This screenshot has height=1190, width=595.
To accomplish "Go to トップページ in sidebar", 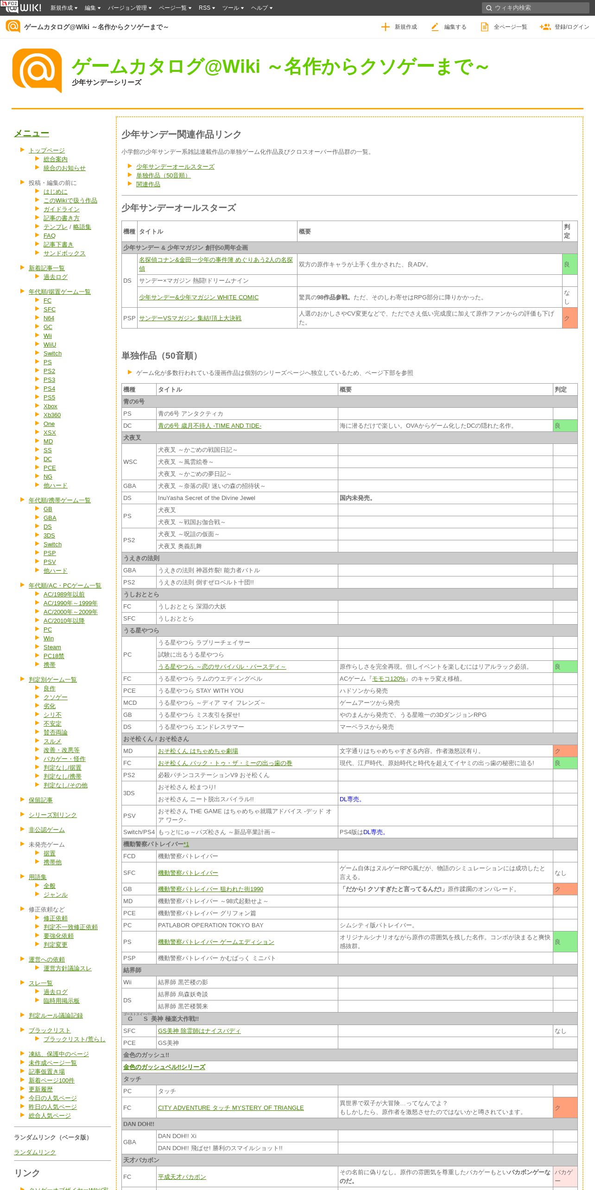I will pyautogui.click(x=47, y=151).
